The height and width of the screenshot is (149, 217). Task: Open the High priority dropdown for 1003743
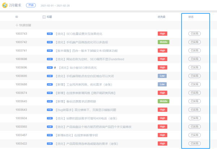[x=163, y=34]
